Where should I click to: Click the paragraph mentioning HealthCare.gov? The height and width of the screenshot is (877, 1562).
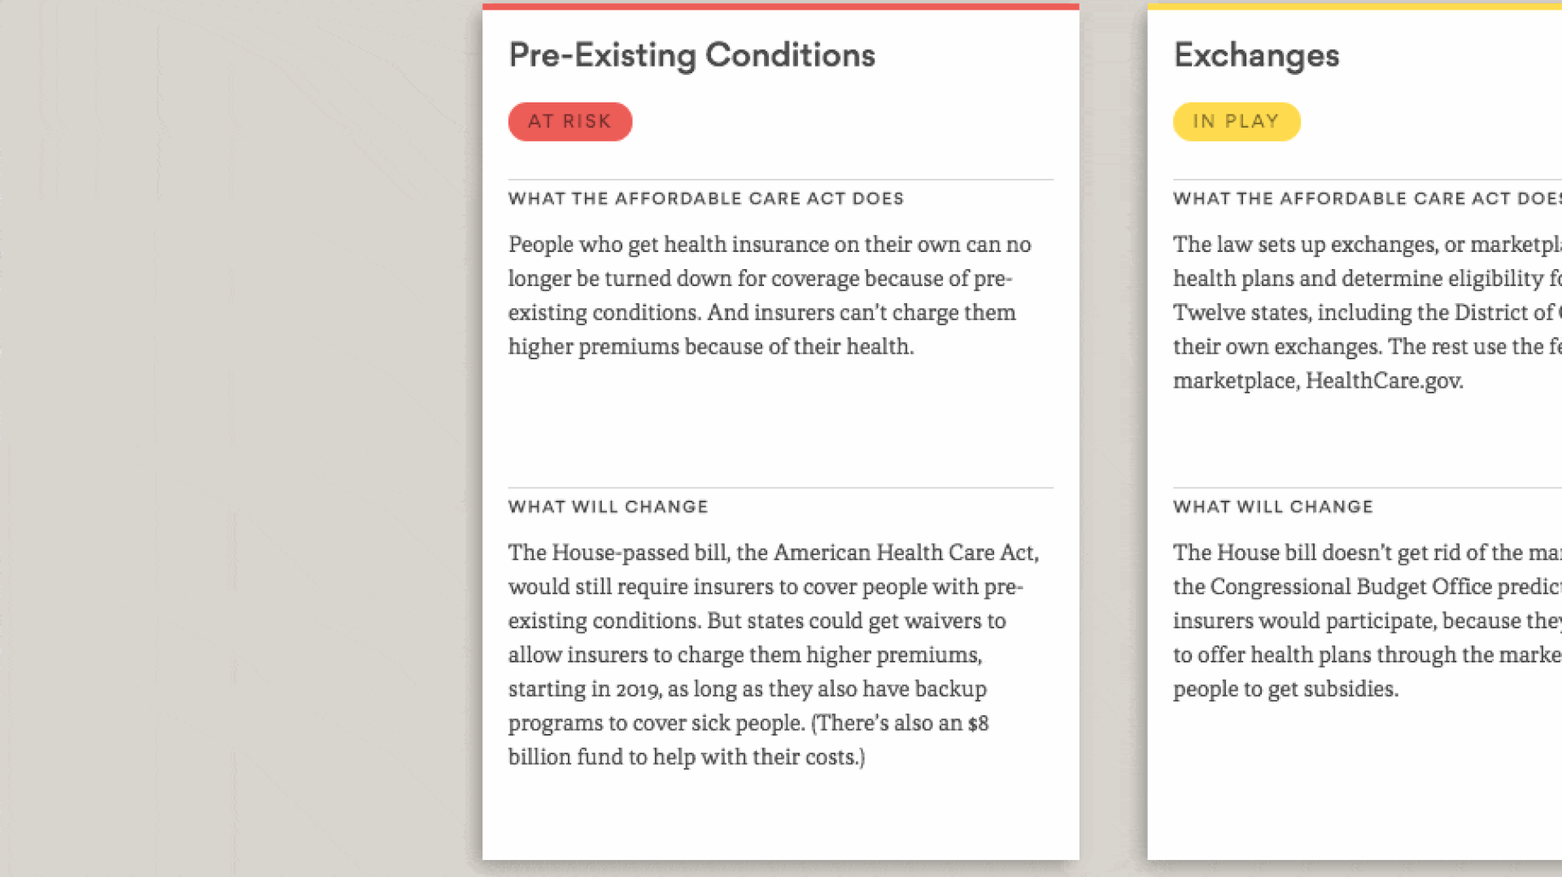1367,312
